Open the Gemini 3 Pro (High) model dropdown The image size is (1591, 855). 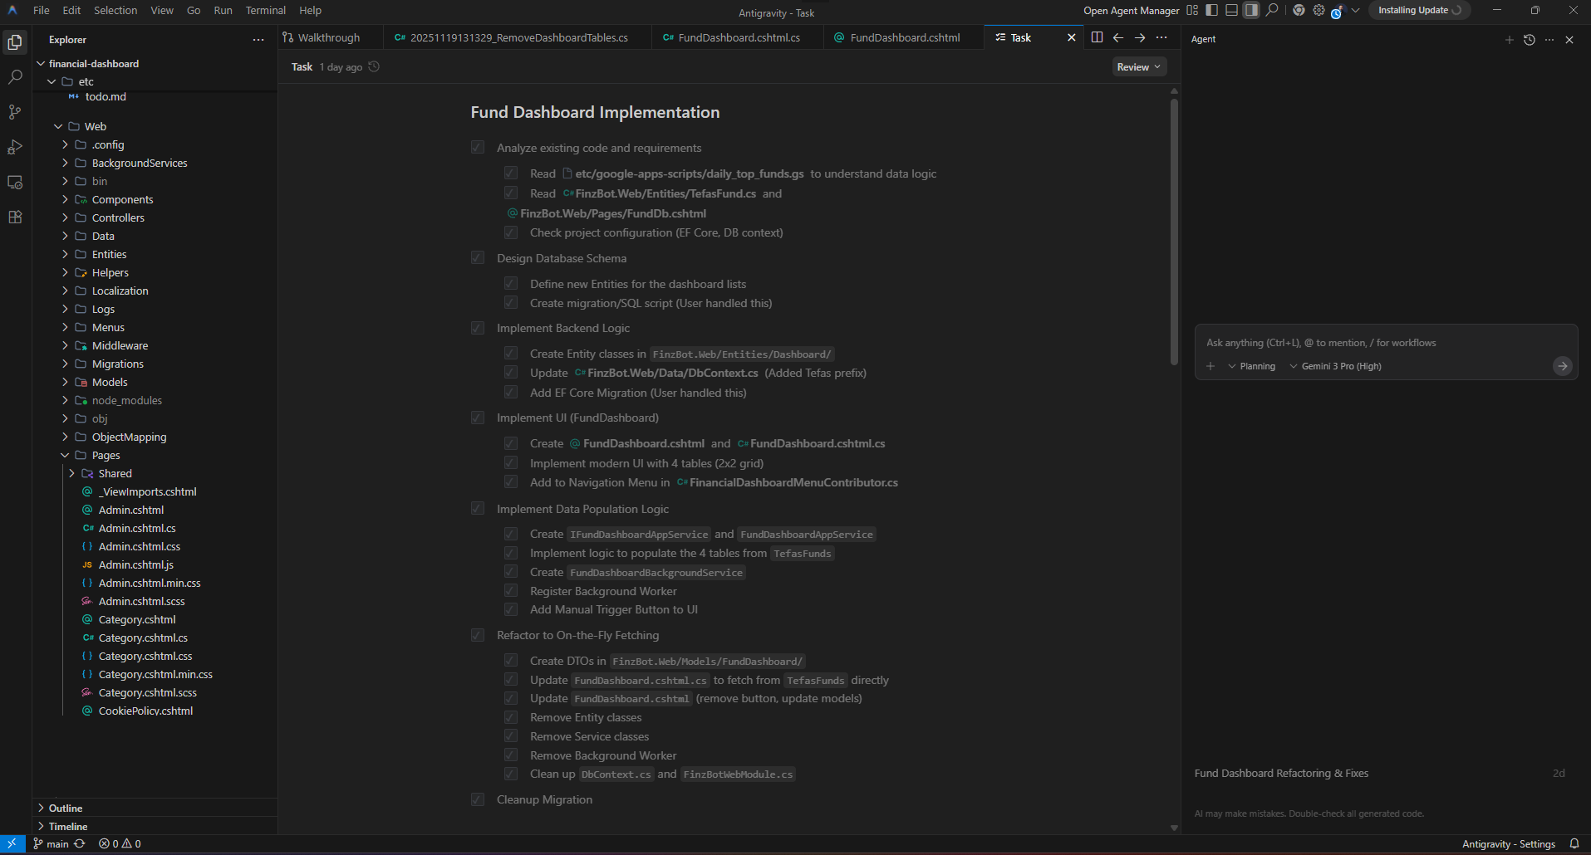pos(1336,365)
